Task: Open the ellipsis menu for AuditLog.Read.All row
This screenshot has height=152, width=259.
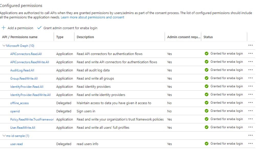Action: 251,70
